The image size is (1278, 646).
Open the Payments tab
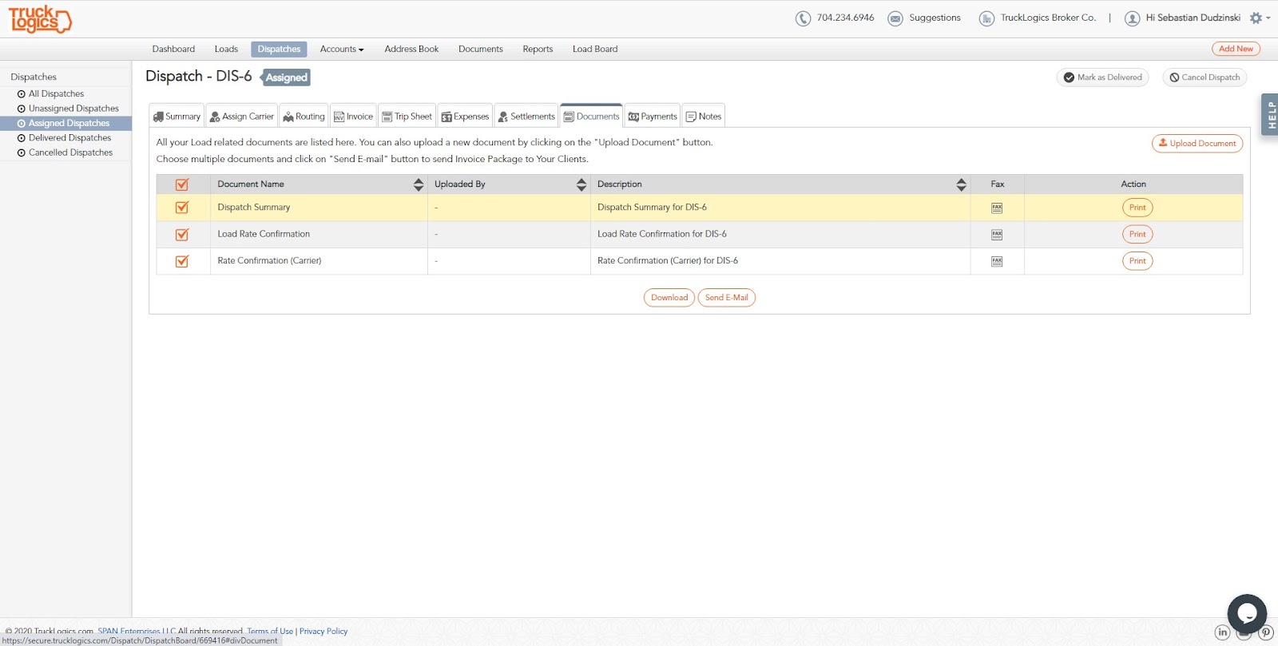pyautogui.click(x=653, y=116)
